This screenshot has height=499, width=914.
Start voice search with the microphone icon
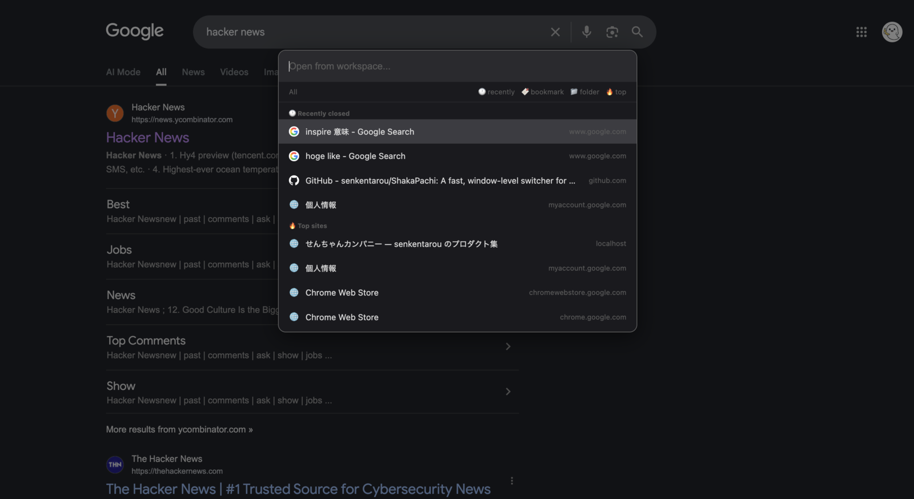click(587, 32)
